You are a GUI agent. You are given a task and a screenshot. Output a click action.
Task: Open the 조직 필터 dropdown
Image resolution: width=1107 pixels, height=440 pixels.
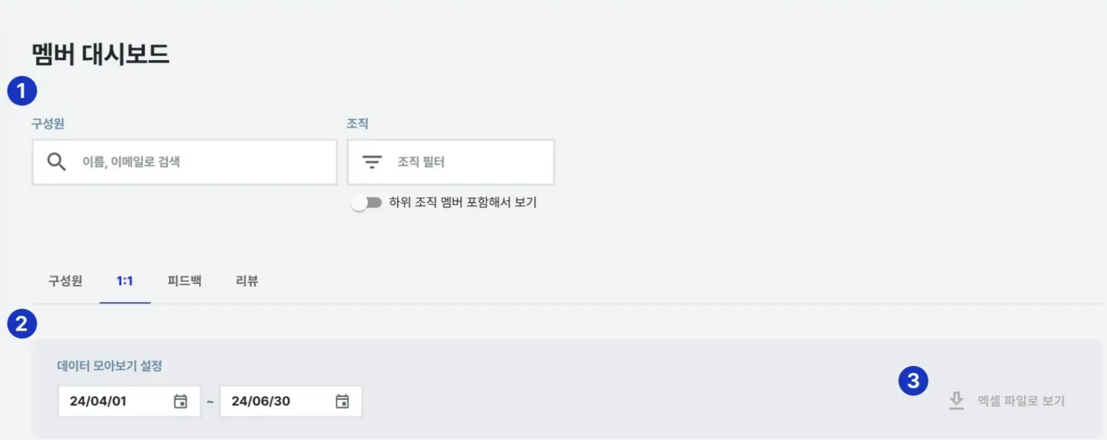(x=451, y=162)
